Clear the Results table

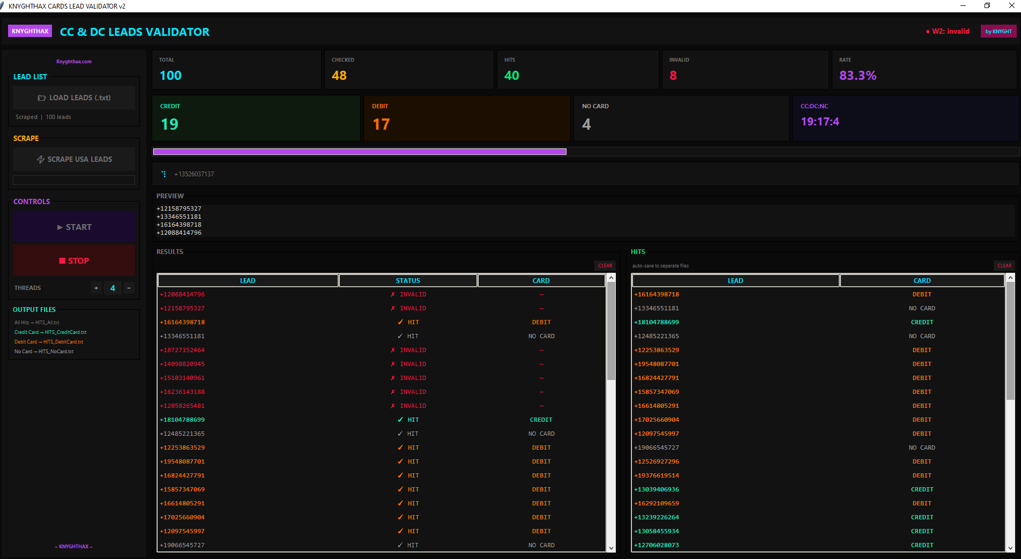pos(605,266)
